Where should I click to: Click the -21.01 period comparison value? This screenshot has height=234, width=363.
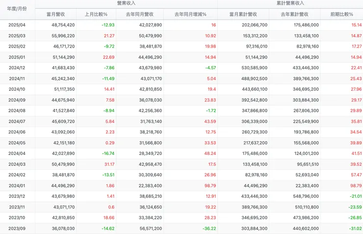click(356, 196)
